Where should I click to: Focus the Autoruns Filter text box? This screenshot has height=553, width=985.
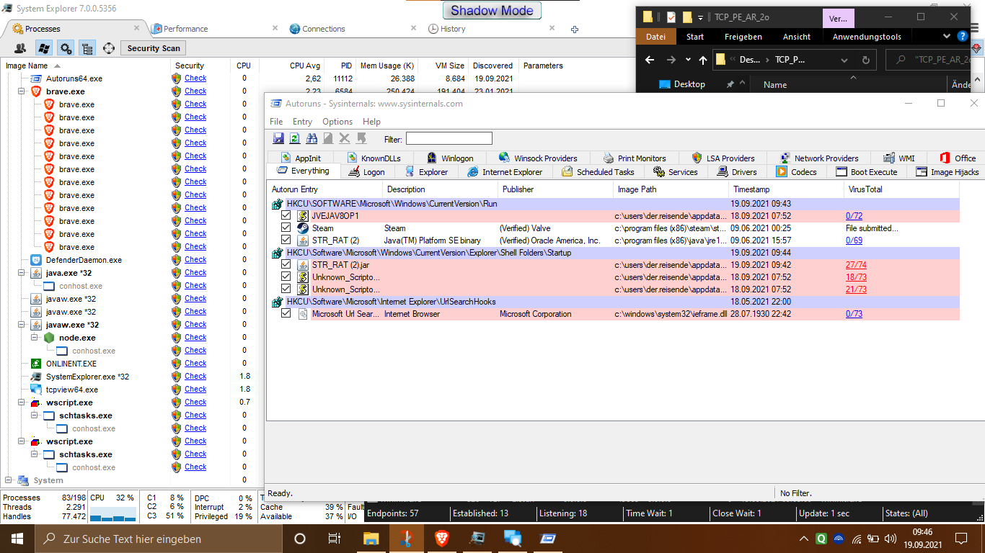coord(449,138)
